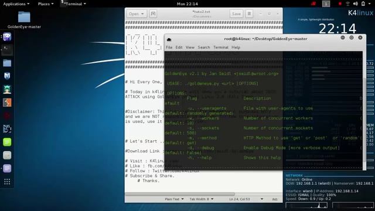Click the editor horizontal scrollbar
The width and height of the screenshot is (375, 211).
(x=180, y=194)
